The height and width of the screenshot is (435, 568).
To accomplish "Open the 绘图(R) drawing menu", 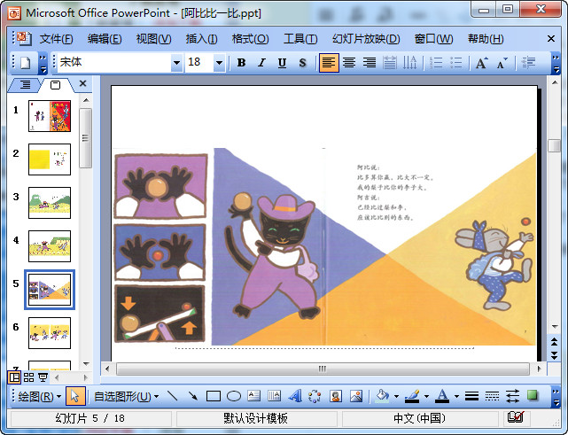I will pyautogui.click(x=39, y=397).
